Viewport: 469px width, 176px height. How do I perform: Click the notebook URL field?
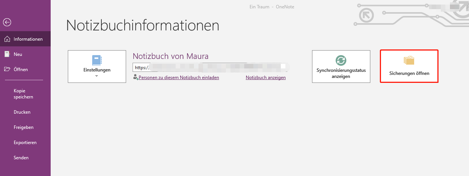tap(210, 68)
